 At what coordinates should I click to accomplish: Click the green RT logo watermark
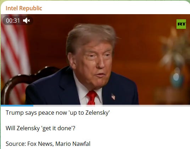[181, 24]
